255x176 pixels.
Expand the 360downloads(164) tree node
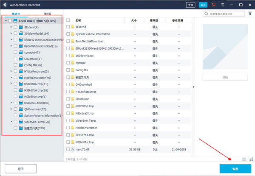point(11,33)
